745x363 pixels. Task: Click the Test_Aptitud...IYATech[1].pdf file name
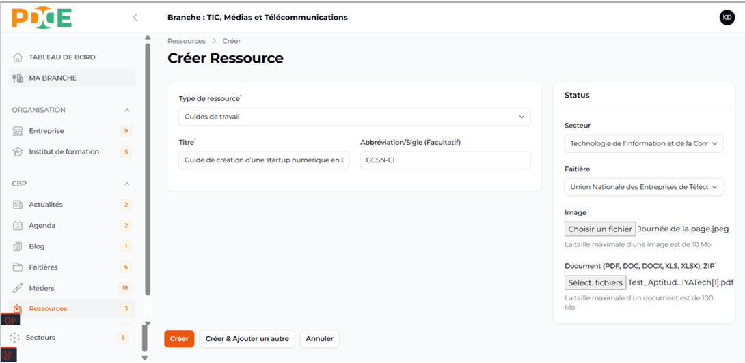pos(681,282)
